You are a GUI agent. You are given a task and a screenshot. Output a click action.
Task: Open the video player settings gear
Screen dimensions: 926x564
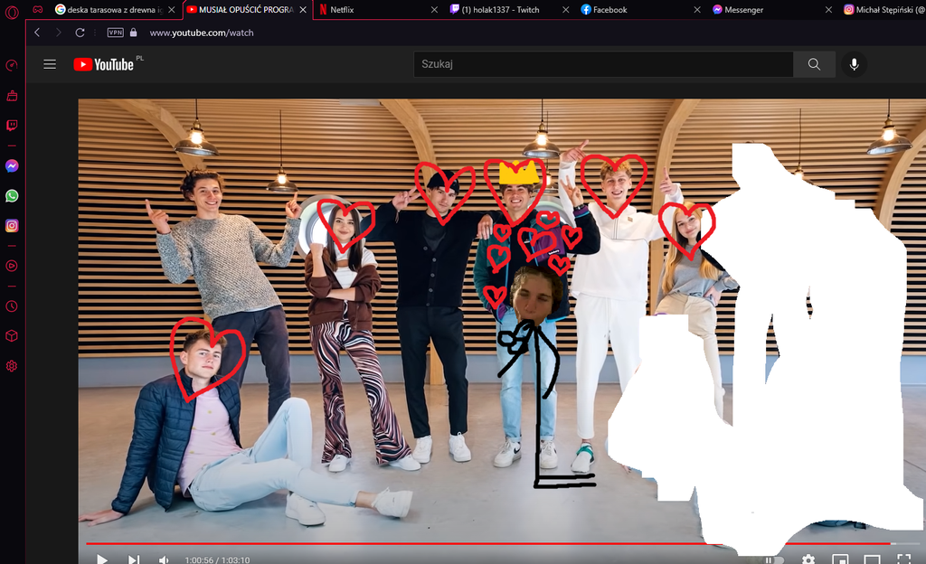click(808, 559)
